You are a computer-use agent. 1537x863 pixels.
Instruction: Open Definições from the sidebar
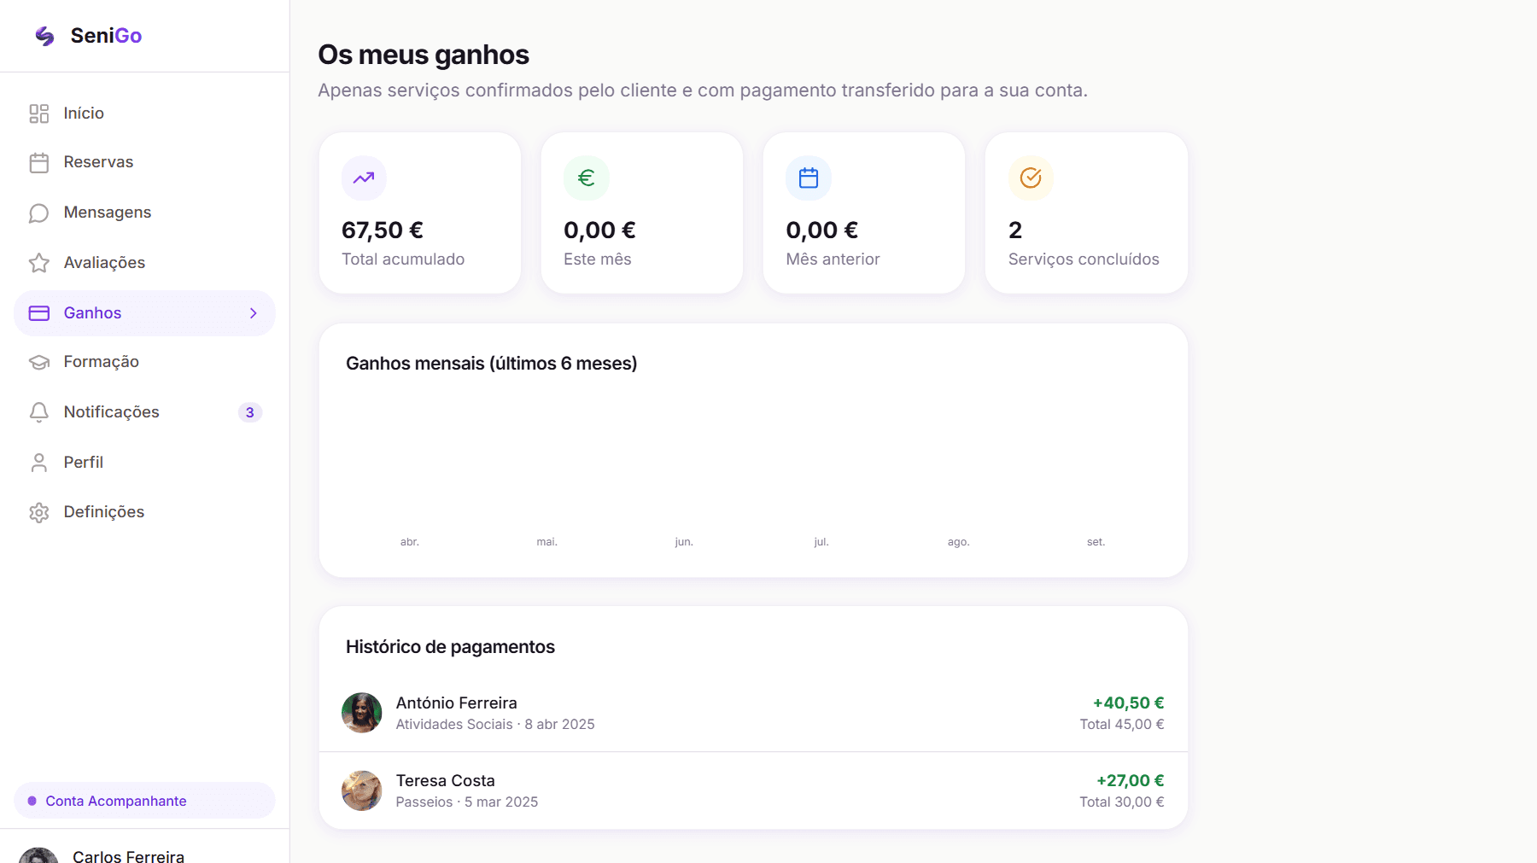click(144, 512)
